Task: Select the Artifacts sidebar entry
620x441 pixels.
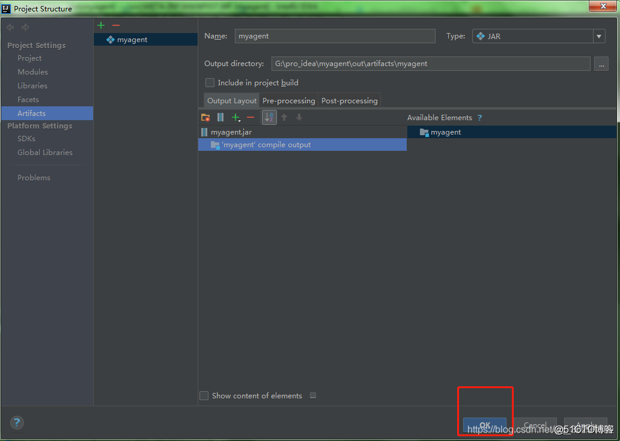Action: click(x=47, y=113)
